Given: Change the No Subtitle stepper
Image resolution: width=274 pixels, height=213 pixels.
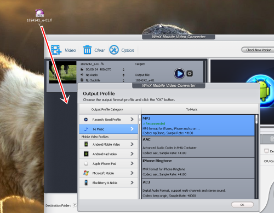Looking at the screenshot, I should coord(123,80).
